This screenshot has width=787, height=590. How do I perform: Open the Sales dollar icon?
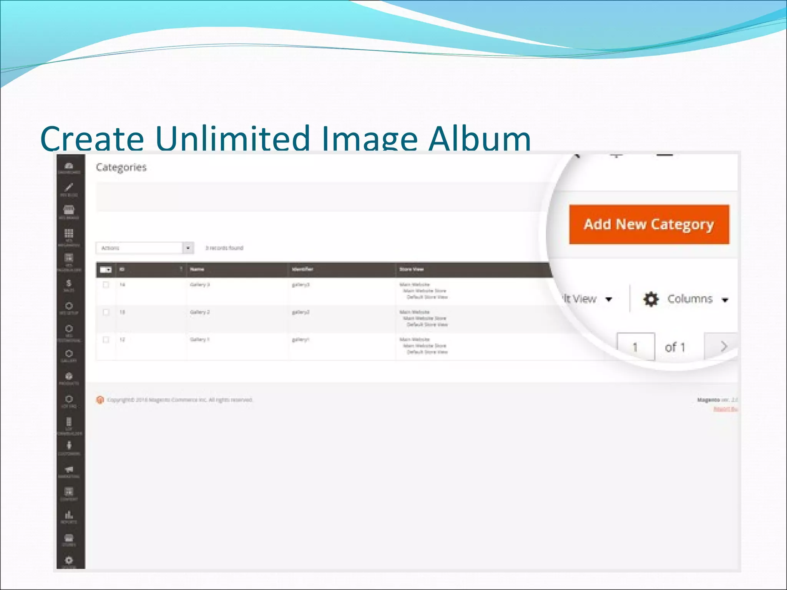point(69,286)
